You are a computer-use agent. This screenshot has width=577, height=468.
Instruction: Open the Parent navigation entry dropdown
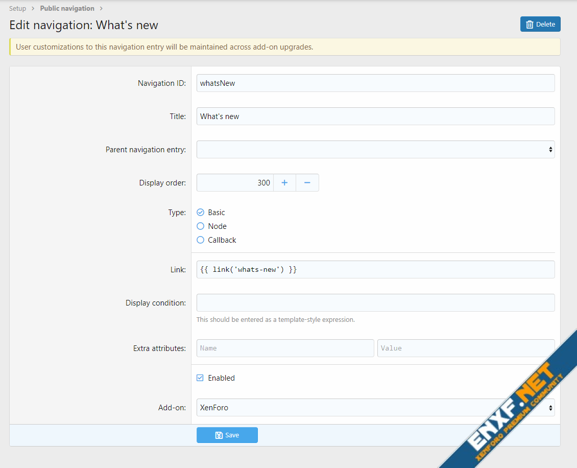click(375, 150)
